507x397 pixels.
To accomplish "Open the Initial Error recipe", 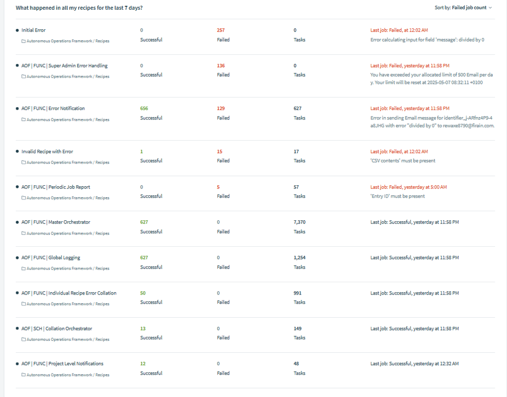I will [x=33, y=30].
